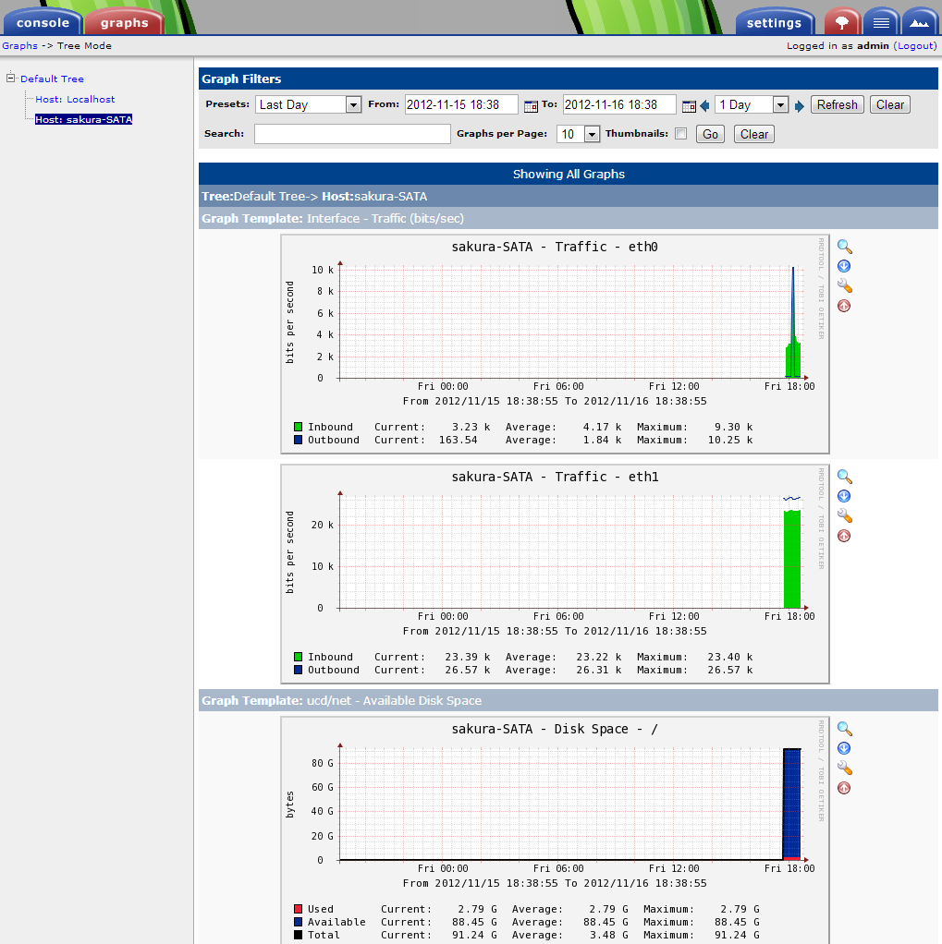
Task: Shift the time span forward with right arrow
Action: coord(800,105)
